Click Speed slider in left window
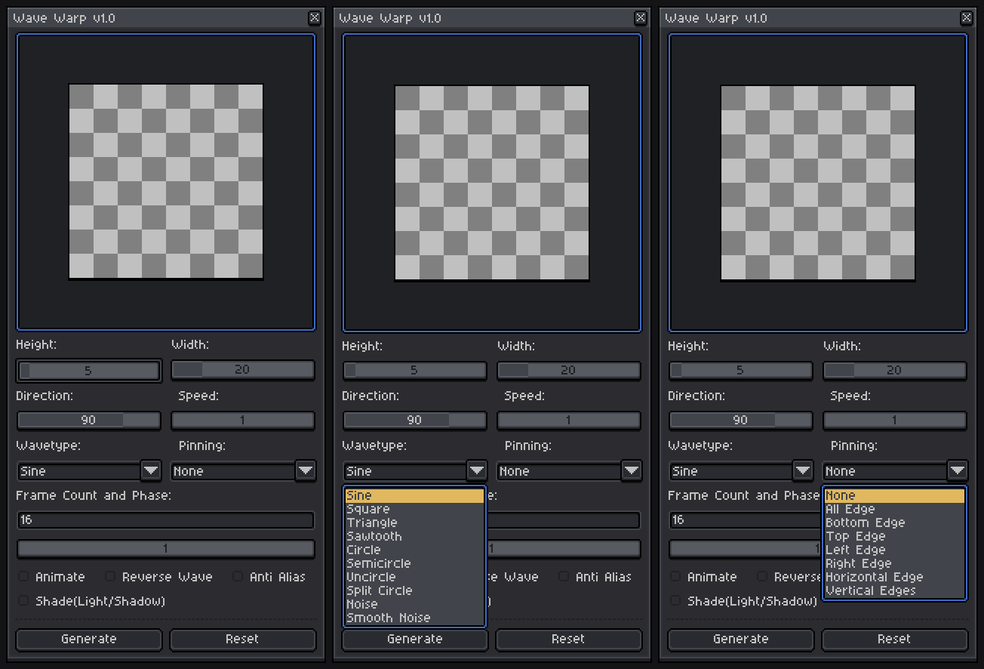The height and width of the screenshot is (669, 984). [x=243, y=420]
